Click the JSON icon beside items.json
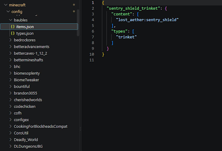 [x=13, y=27]
